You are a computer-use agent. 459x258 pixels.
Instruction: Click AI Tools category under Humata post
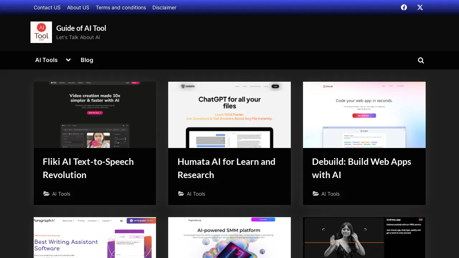(x=196, y=194)
